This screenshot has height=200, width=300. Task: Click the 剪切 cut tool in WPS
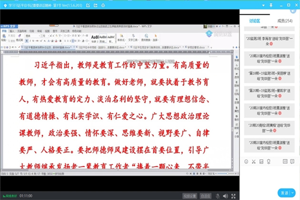pyautogui.click(x=12, y=36)
